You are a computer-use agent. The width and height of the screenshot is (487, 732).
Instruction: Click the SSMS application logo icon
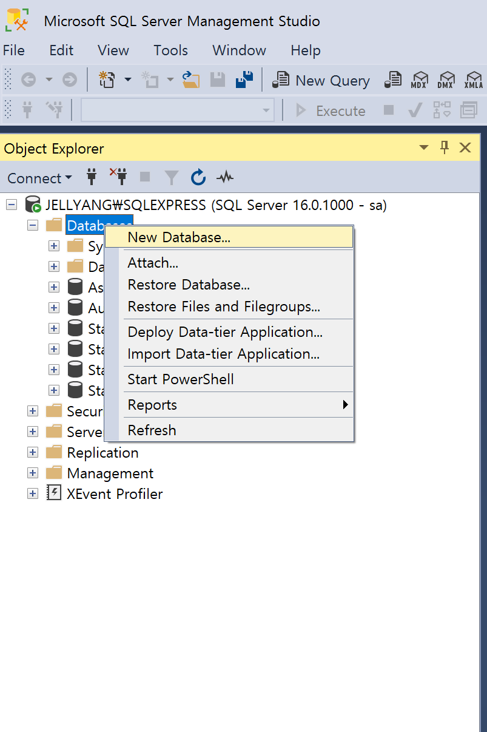coord(17,20)
